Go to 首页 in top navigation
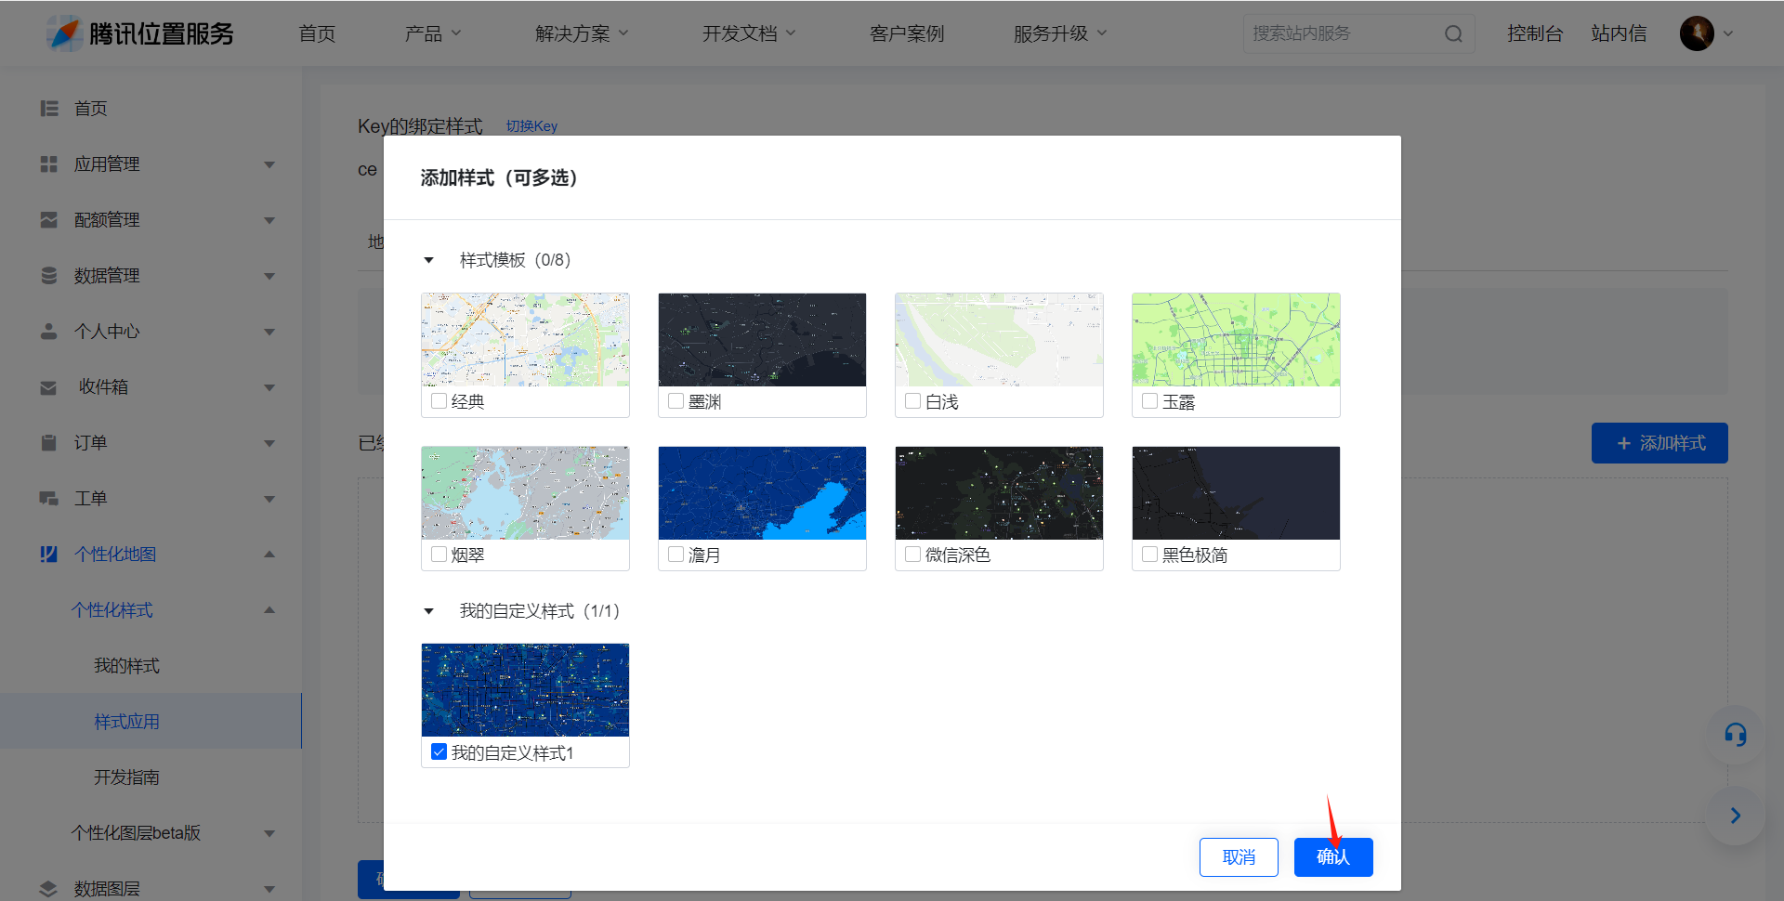Image resolution: width=1784 pixels, height=901 pixels. [x=317, y=33]
